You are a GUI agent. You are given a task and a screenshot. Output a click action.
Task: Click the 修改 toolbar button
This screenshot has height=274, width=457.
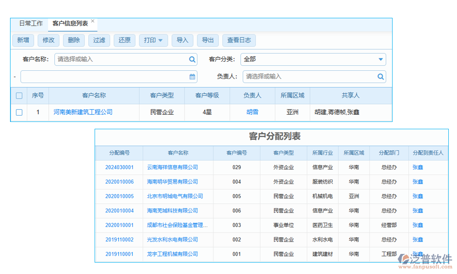[48, 40]
